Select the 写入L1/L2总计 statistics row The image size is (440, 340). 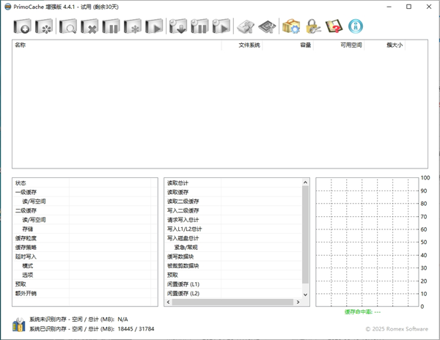(x=233, y=229)
